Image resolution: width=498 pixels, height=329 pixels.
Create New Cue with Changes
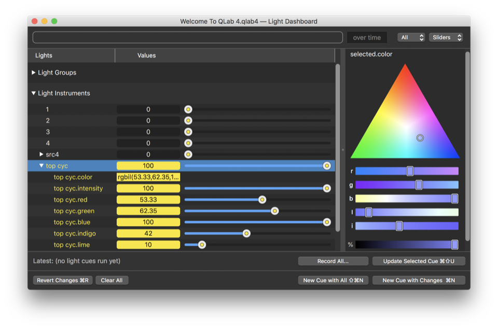point(419,280)
